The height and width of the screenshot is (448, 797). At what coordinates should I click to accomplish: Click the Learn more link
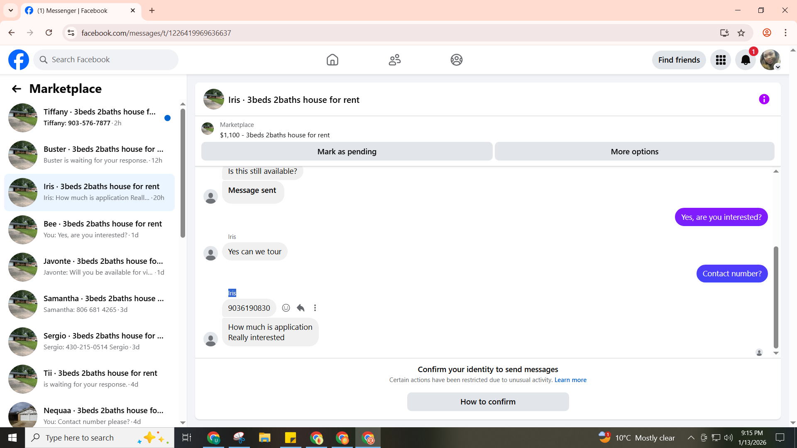click(570, 380)
